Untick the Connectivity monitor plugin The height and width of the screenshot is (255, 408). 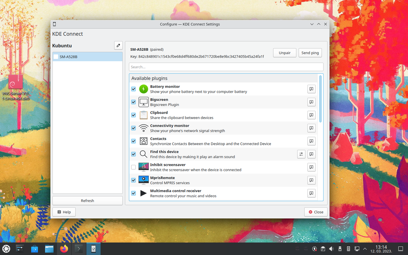(134, 128)
